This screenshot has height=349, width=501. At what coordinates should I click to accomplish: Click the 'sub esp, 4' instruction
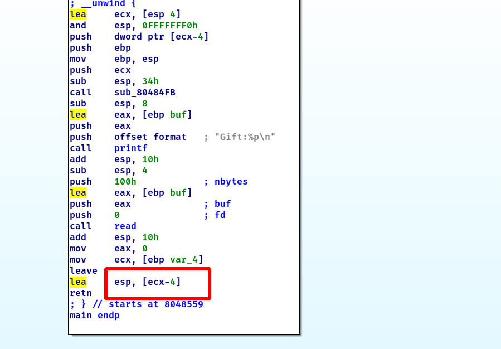coord(109,171)
